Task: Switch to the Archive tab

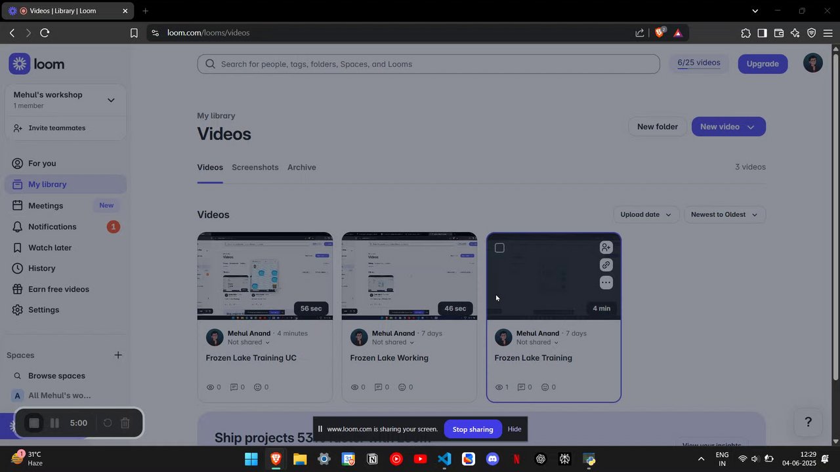Action: point(302,167)
